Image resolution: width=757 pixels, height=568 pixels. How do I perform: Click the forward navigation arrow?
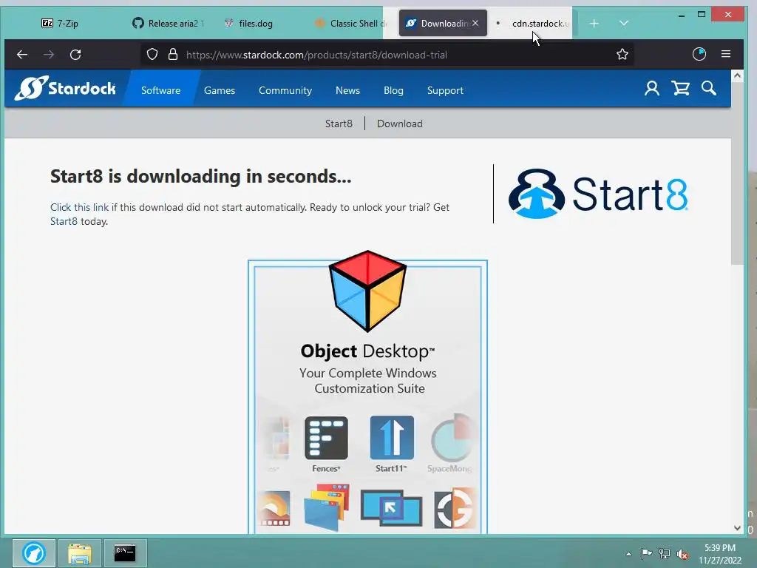[x=49, y=55]
